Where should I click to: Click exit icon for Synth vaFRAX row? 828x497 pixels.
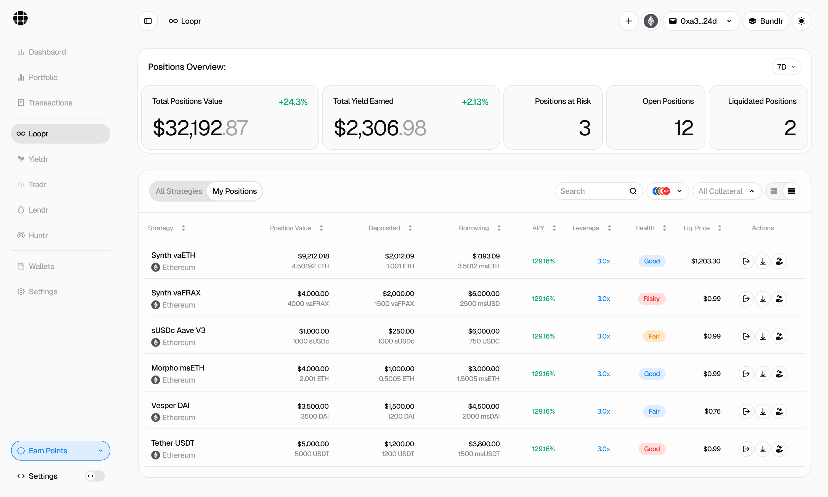click(746, 299)
